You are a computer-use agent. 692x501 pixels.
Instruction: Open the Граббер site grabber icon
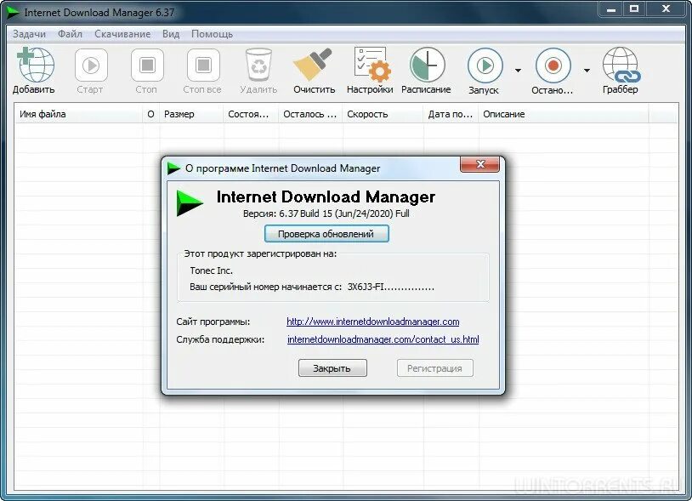click(621, 65)
